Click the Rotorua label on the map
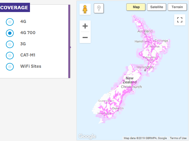 (x=154, y=46)
